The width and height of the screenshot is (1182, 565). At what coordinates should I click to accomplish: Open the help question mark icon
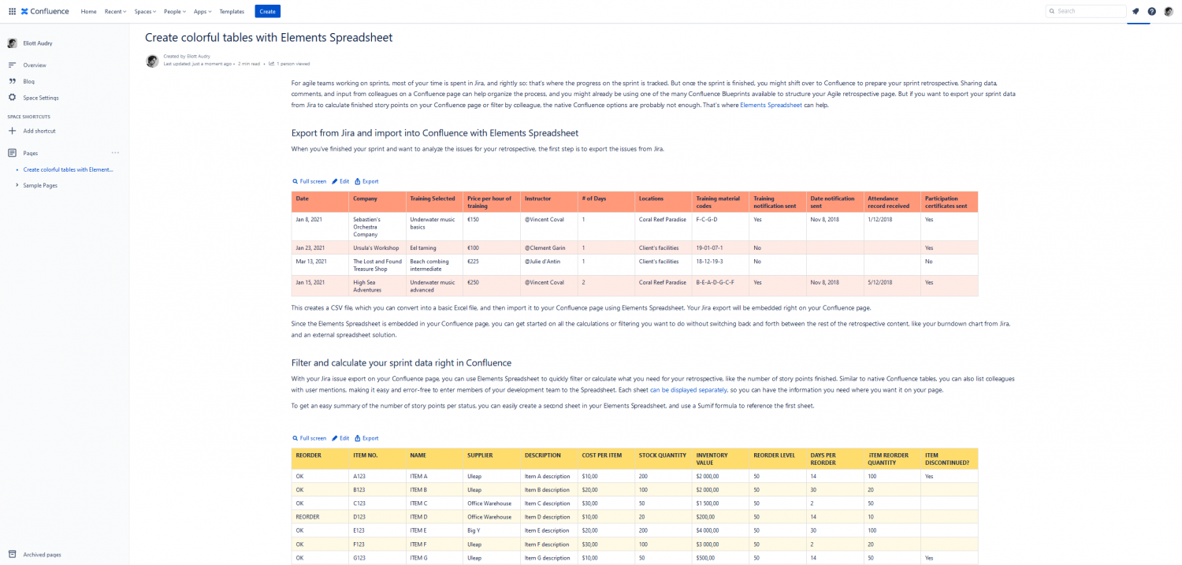[1151, 11]
